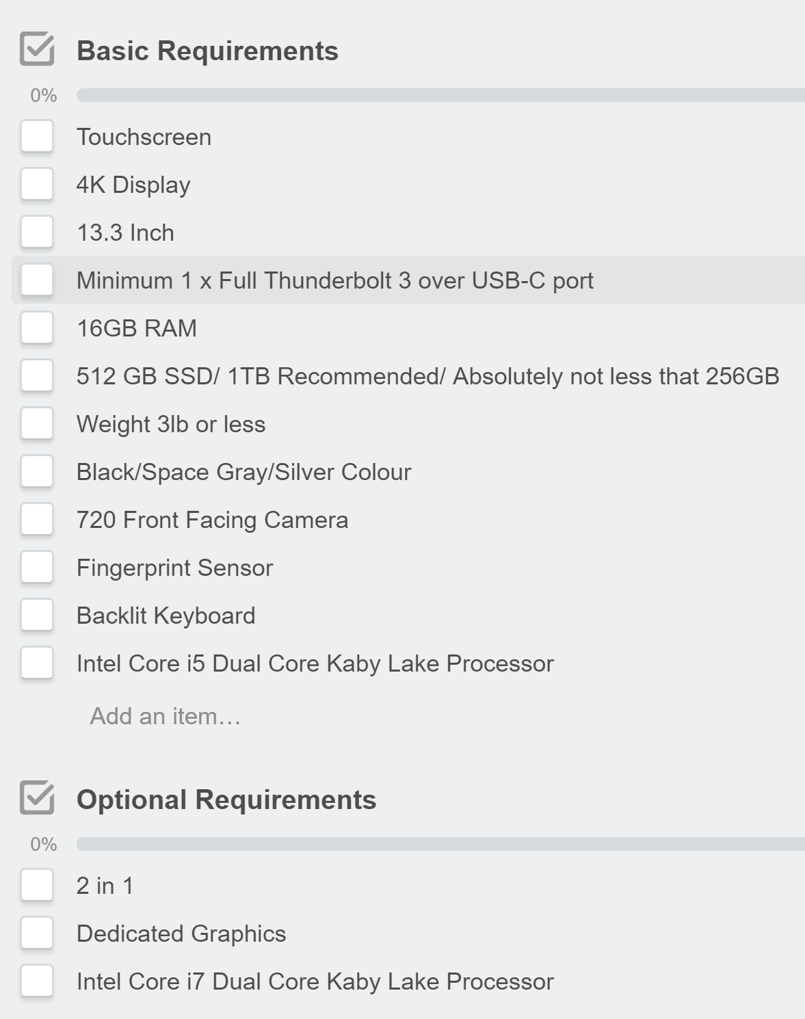Check the 4K Display item
Screen dimensions: 805x1019
38,184
